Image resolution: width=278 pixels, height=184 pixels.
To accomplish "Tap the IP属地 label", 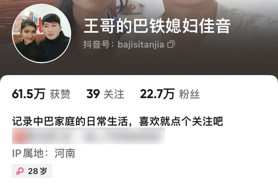I will point(28,154).
